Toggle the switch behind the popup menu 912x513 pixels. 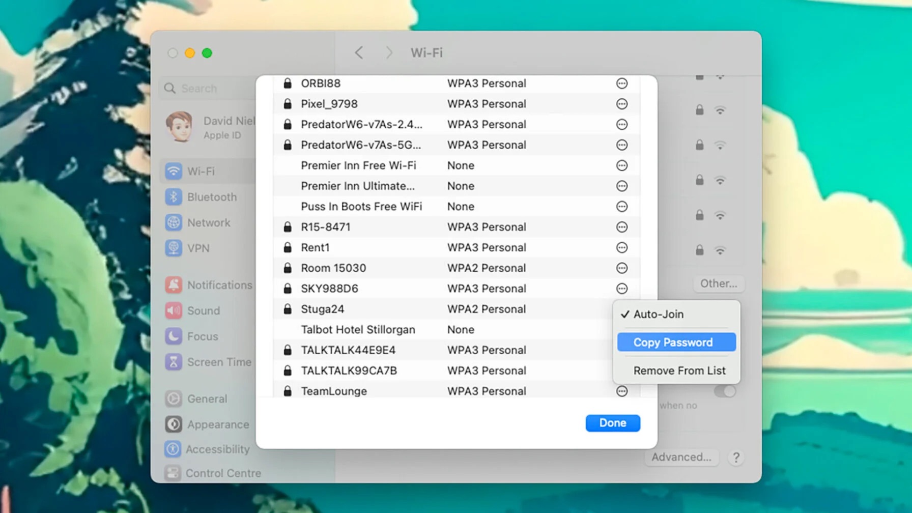click(x=726, y=391)
